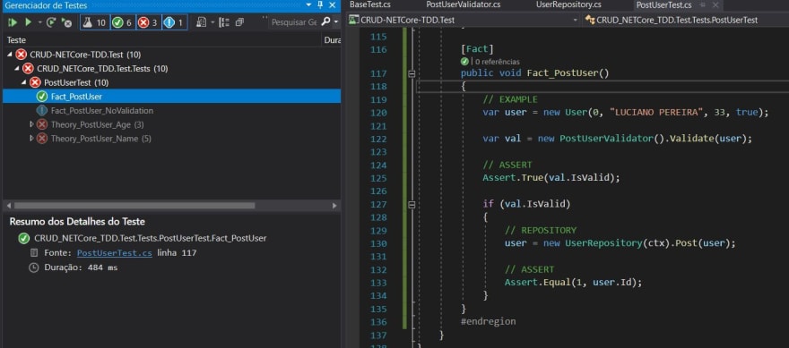Switch to BaseTest.cs tab
Screen dimensions: 789x348
(x=370, y=5)
